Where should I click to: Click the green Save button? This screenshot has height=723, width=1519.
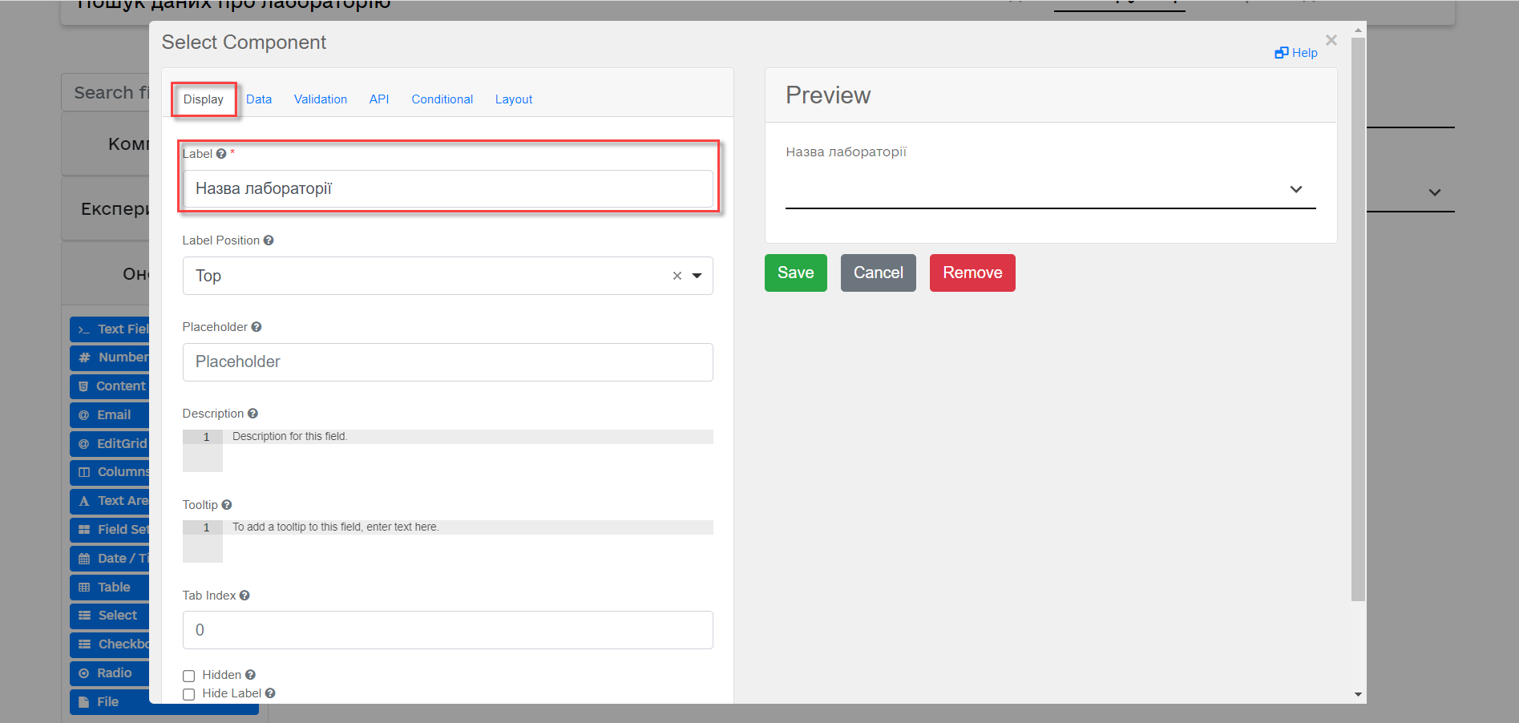point(796,273)
